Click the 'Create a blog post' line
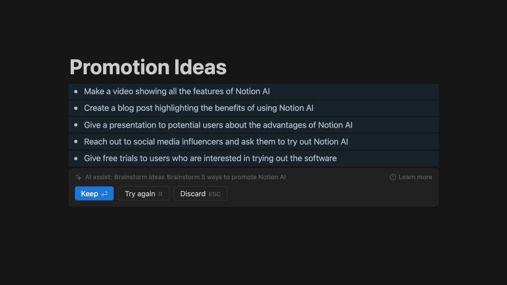507x285 pixels. [199, 108]
